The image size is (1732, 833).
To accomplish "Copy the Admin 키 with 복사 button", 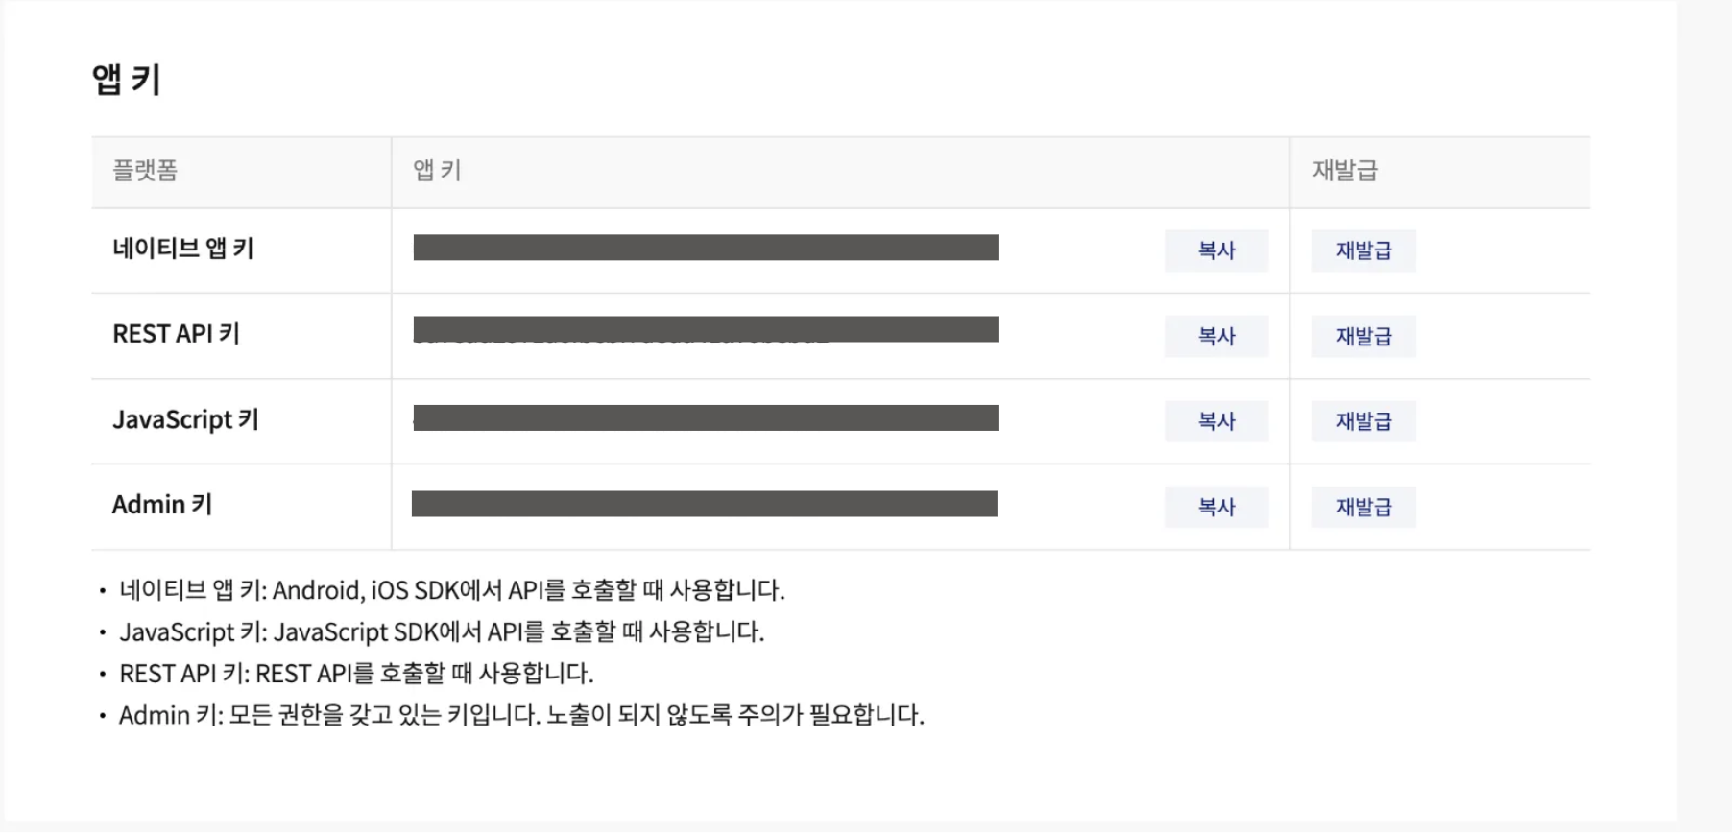I will pyautogui.click(x=1216, y=507).
